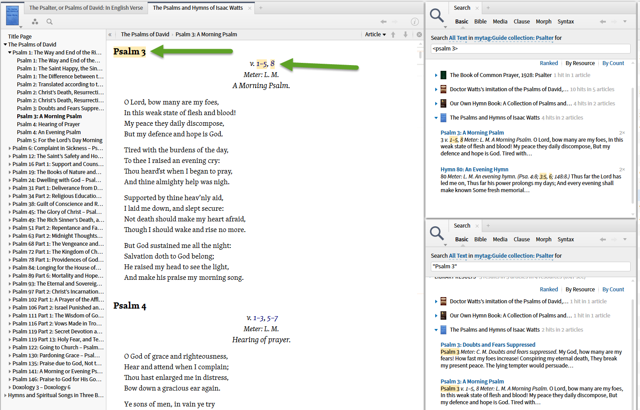Click the Psalm 3 breadcrumb in the locator bar

point(206,35)
